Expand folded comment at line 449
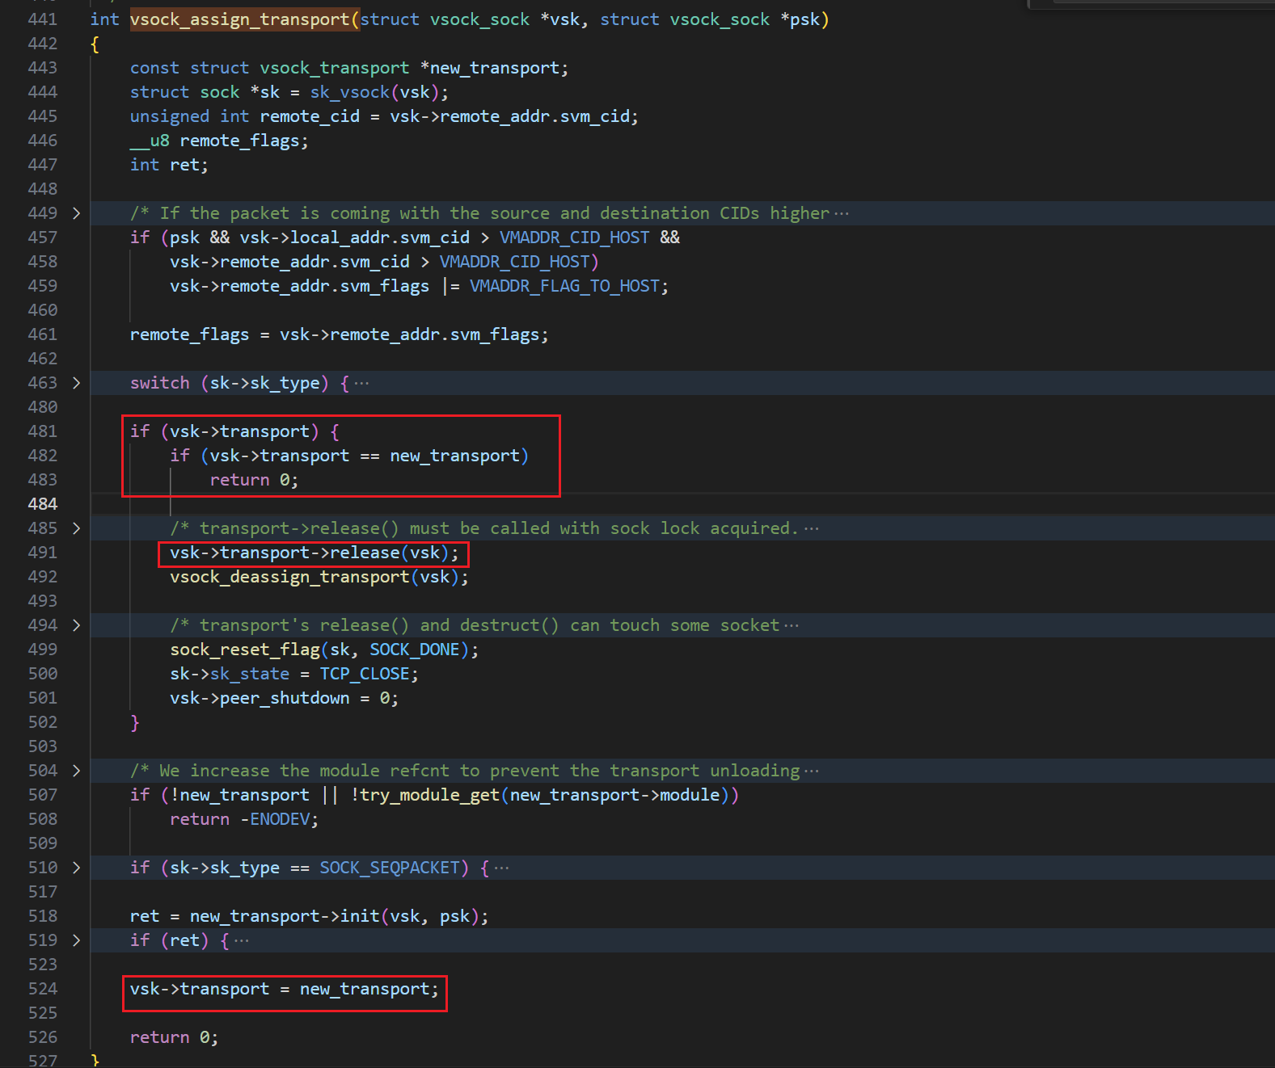 tap(76, 213)
